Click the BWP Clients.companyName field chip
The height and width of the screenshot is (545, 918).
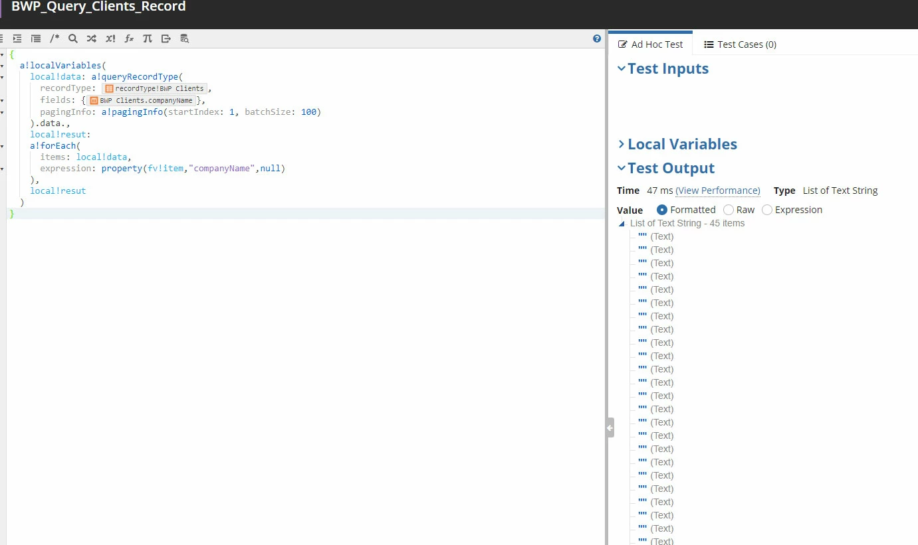click(141, 100)
